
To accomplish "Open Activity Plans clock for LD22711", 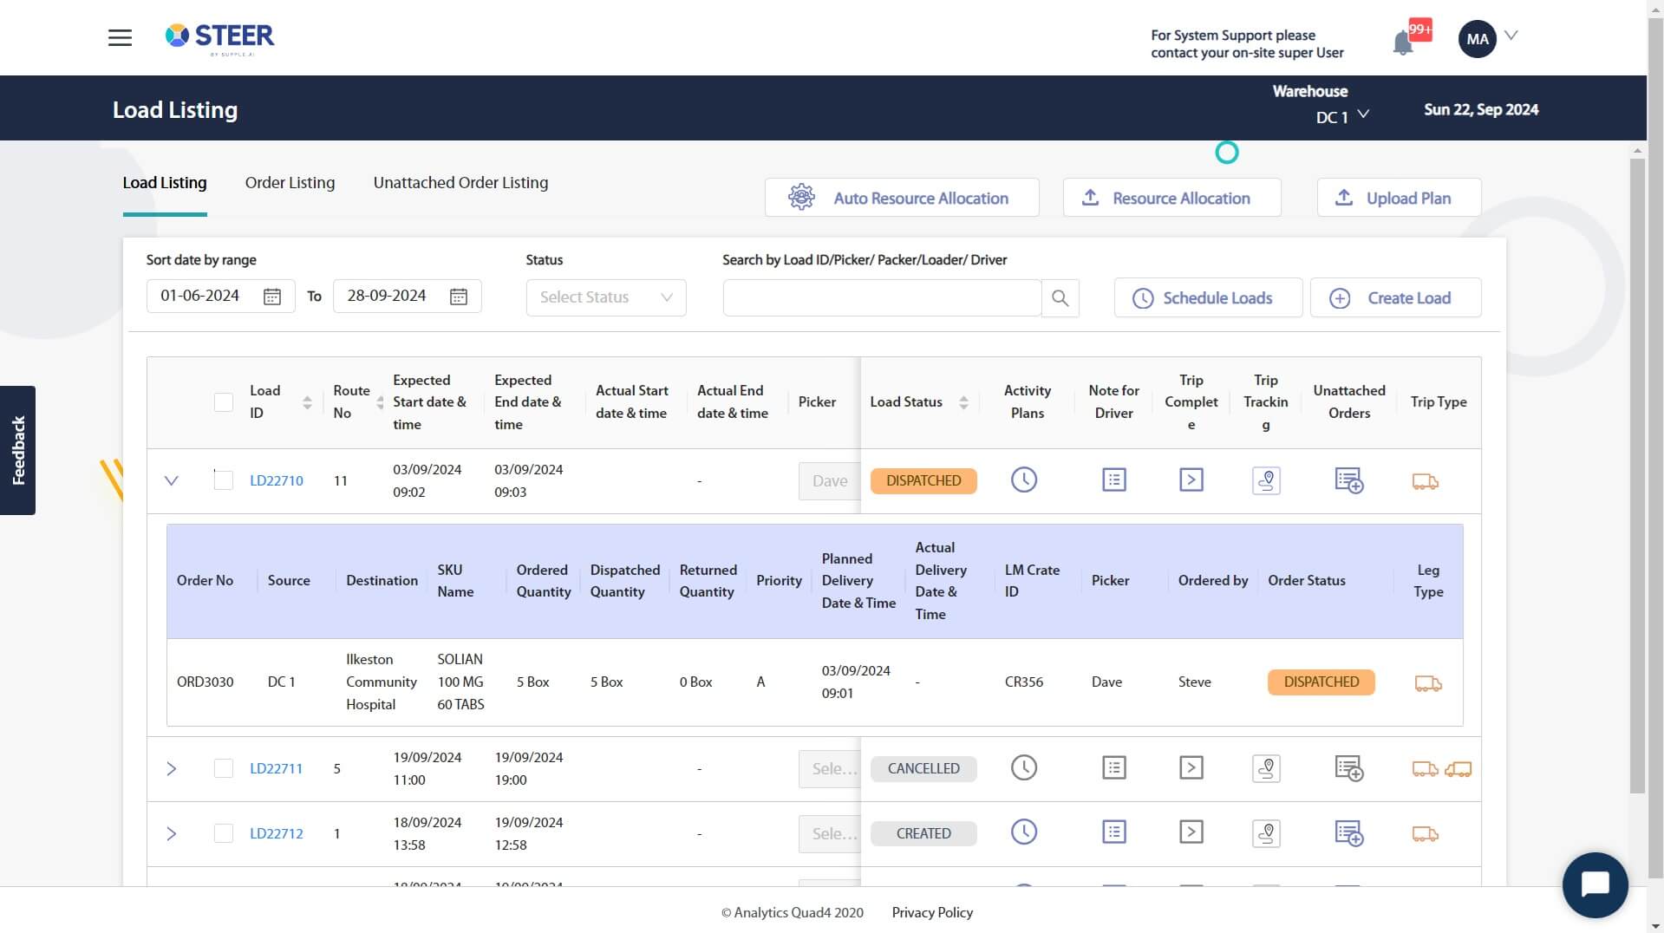I will [x=1024, y=767].
